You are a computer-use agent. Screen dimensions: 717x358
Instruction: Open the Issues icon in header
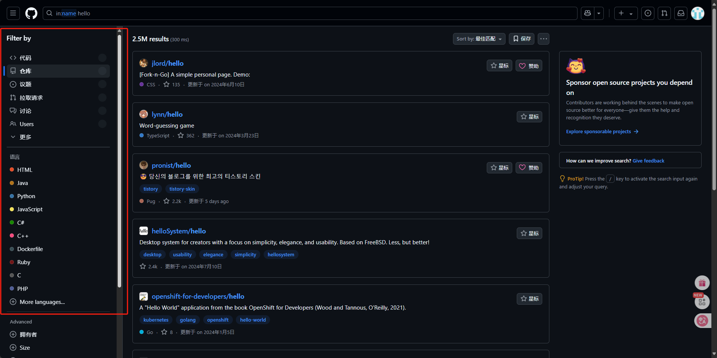pos(648,13)
